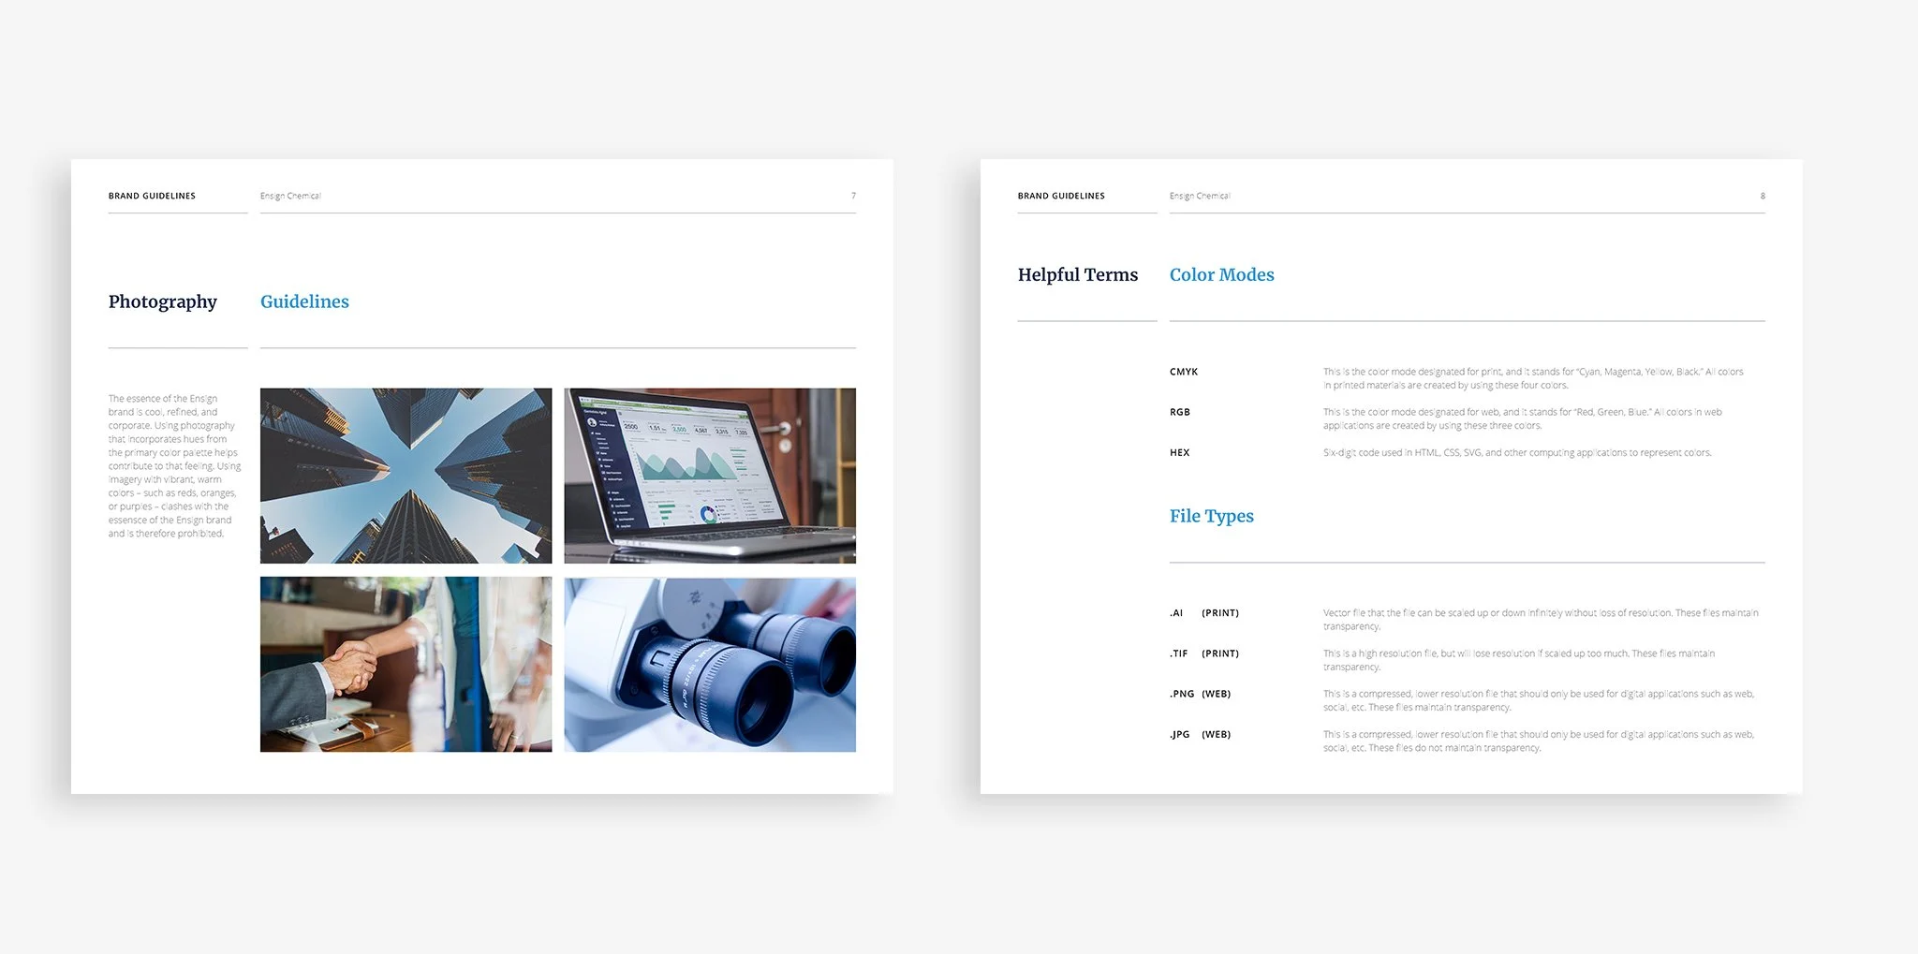Select the photography essence paragraph
The width and height of the screenshot is (1918, 954).
174,466
